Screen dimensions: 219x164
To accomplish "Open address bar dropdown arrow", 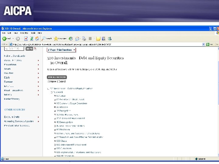I will 203,44.
